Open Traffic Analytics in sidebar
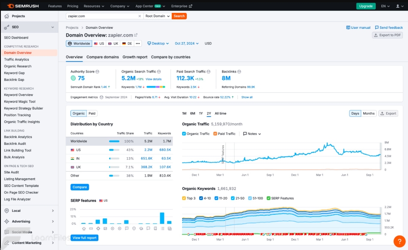The image size is (408, 250). (16, 60)
